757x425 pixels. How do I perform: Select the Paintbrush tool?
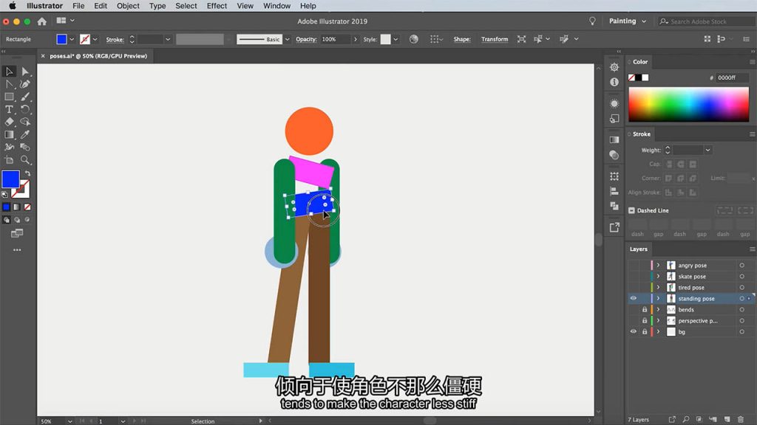(25, 97)
